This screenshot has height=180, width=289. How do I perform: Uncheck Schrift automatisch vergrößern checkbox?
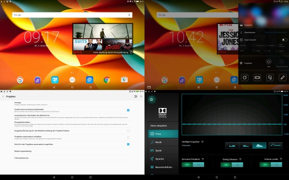(128, 144)
